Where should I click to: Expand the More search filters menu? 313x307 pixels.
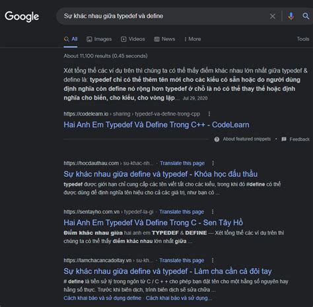192,39
